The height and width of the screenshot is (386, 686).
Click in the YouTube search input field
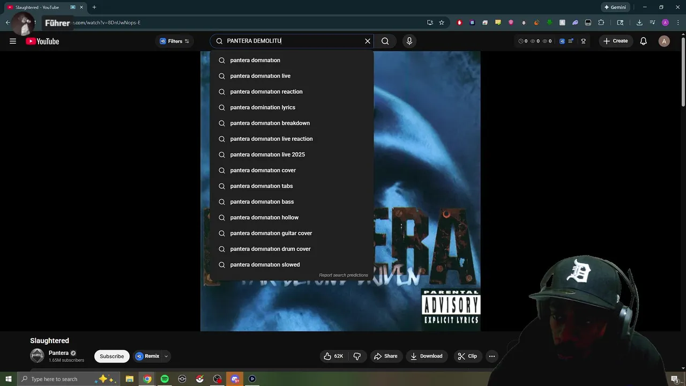pos(292,41)
